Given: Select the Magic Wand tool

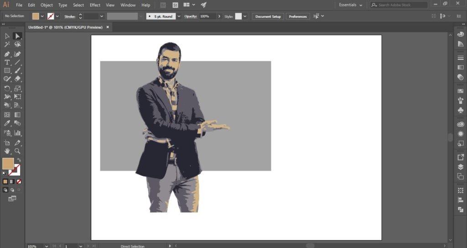Looking at the screenshot, I should tap(7, 44).
